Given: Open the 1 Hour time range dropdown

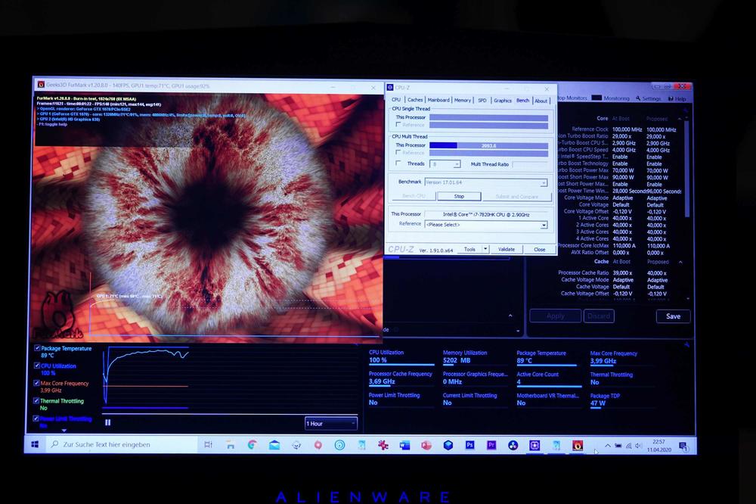Looking at the screenshot, I should (330, 423).
